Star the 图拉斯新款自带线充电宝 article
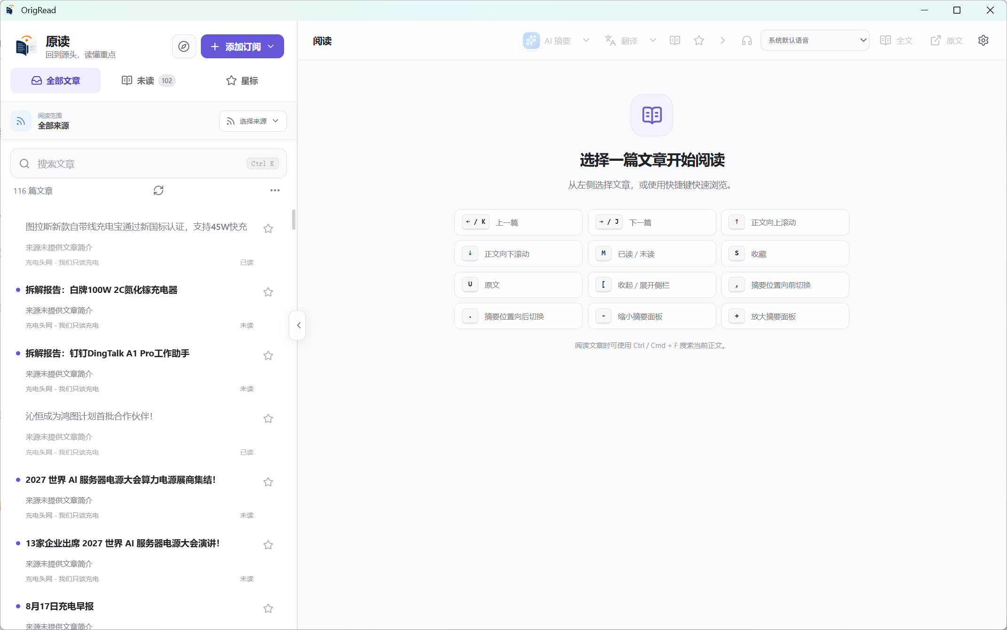This screenshot has height=630, width=1007. tap(268, 228)
